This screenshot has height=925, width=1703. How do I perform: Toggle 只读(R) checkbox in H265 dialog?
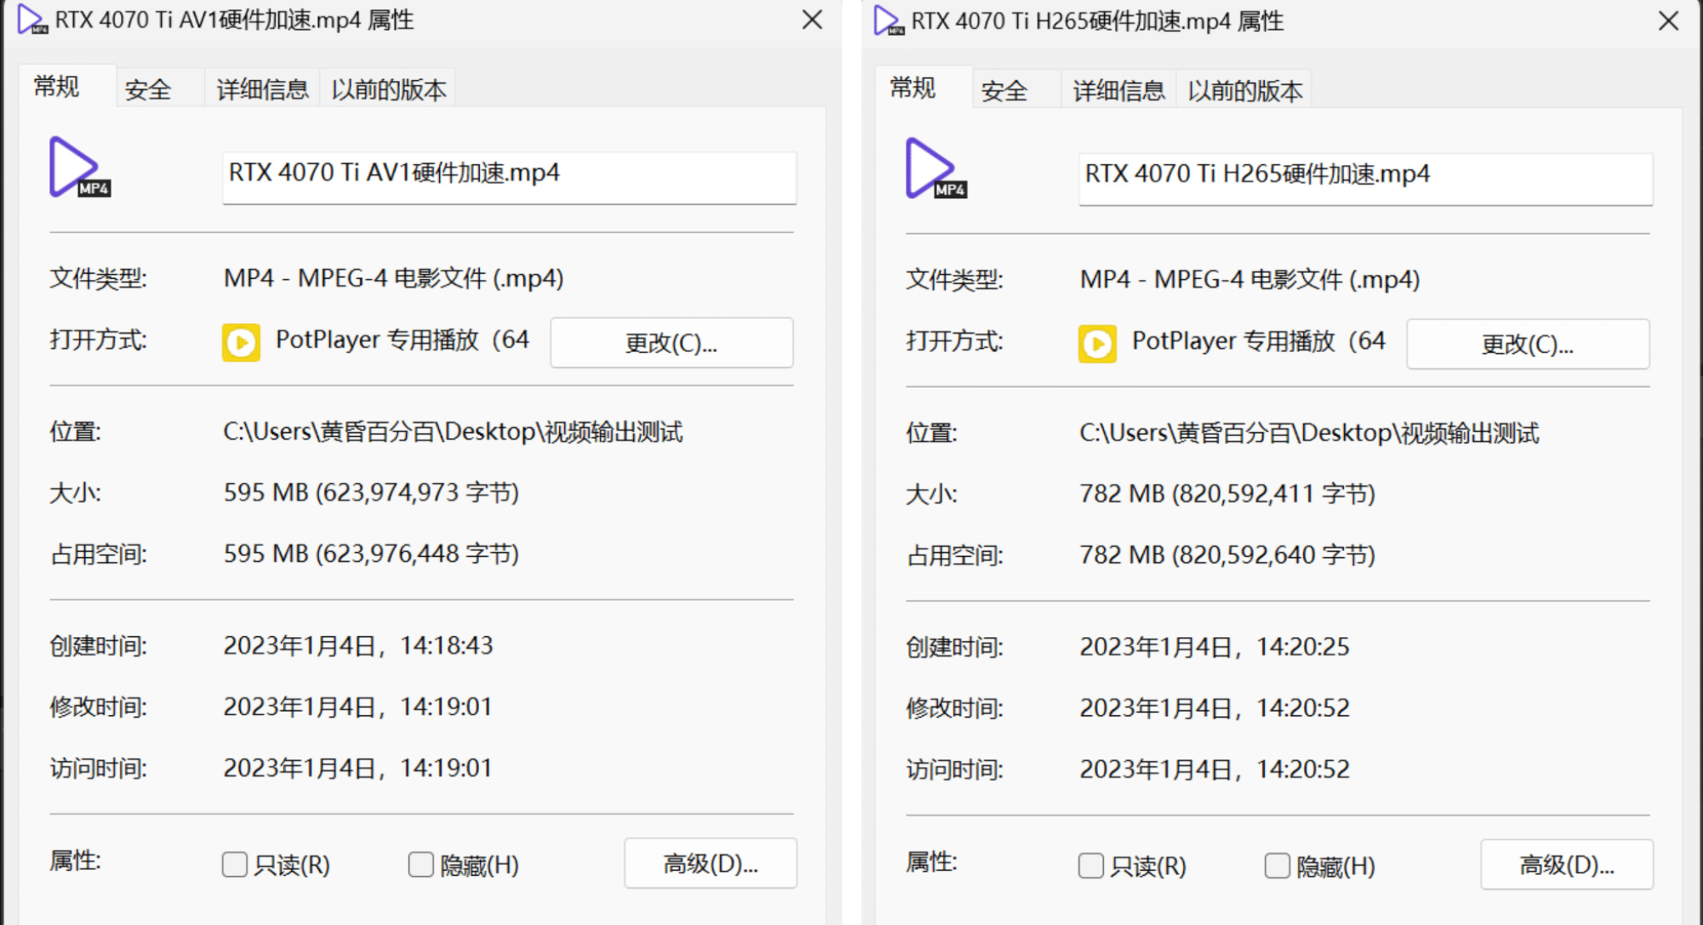[1091, 866]
